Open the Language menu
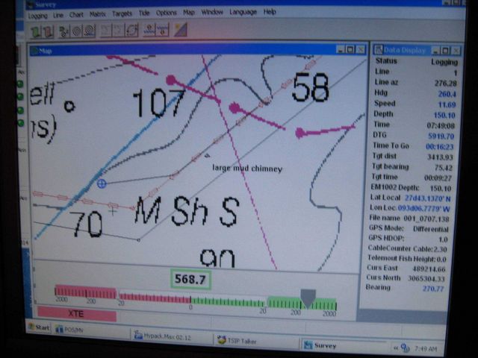Image resolution: width=478 pixels, height=358 pixels. tap(243, 12)
